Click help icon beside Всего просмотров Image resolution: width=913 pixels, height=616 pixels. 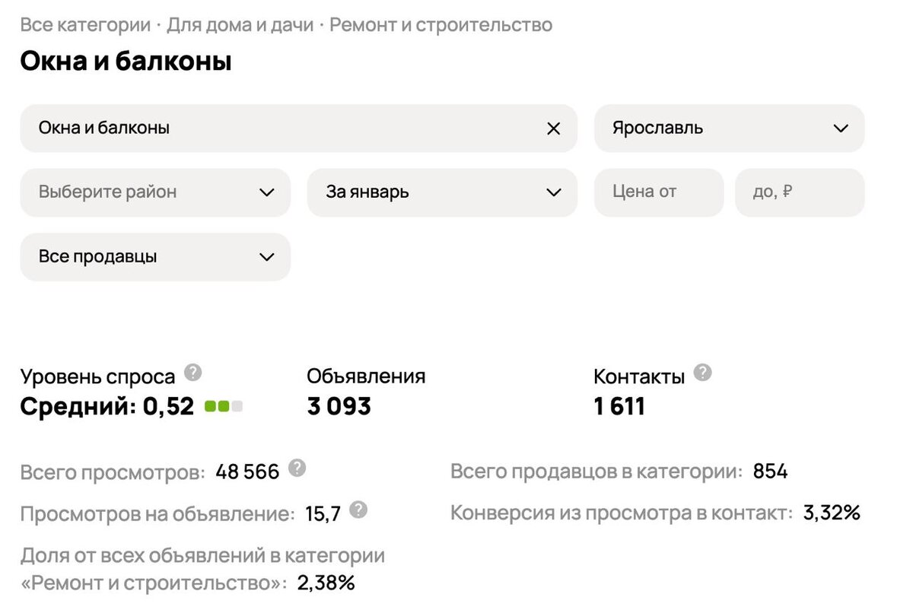pos(297,468)
